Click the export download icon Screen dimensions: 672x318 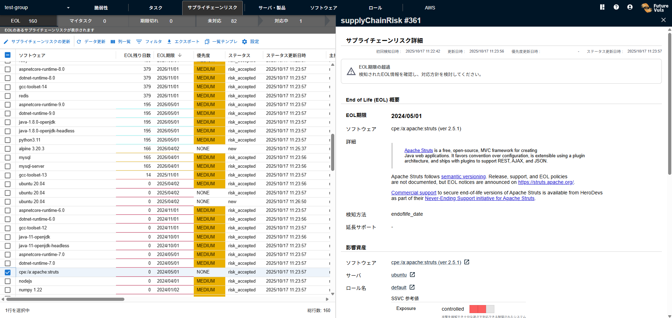[169, 42]
